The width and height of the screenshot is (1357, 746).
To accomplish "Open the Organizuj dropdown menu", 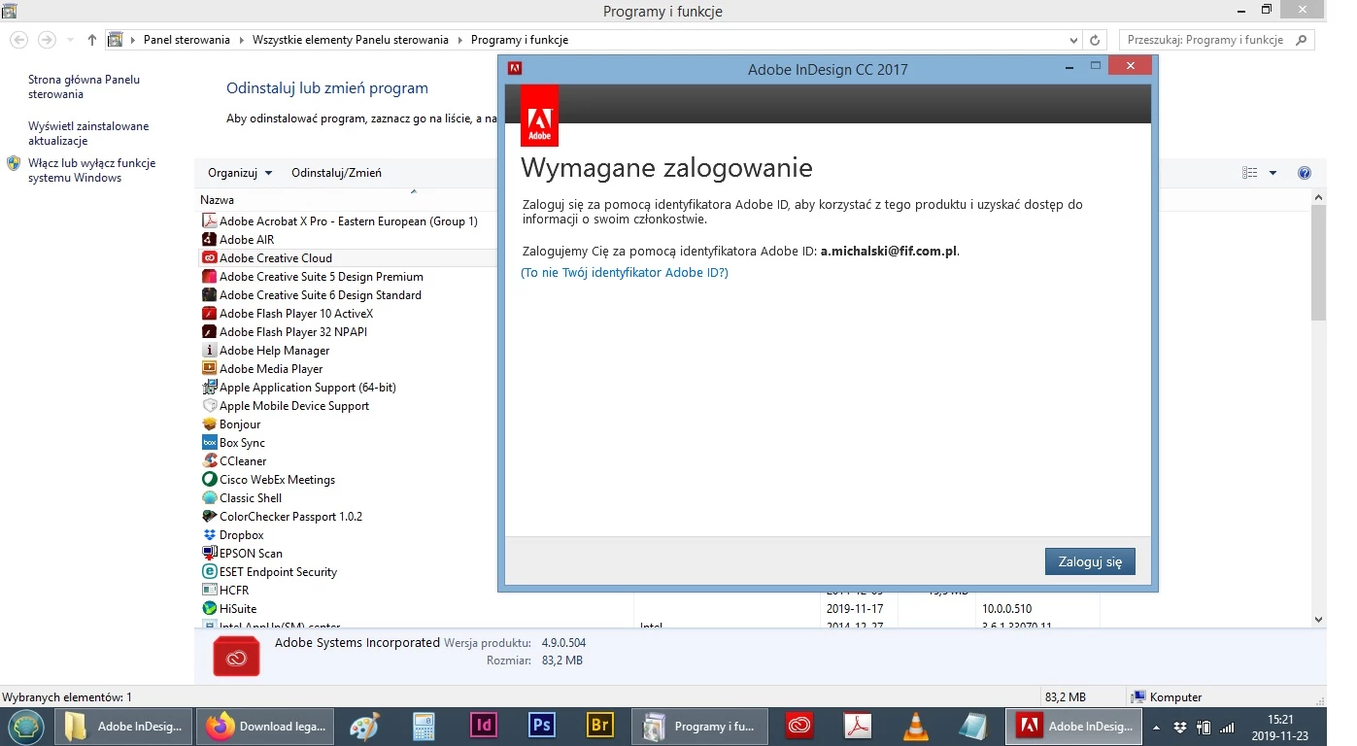I will point(240,173).
